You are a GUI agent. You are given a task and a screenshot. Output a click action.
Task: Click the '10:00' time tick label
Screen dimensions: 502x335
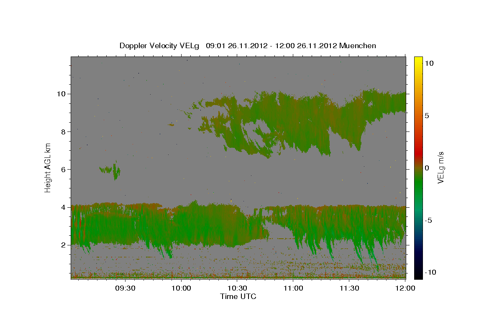pyautogui.click(x=182, y=289)
